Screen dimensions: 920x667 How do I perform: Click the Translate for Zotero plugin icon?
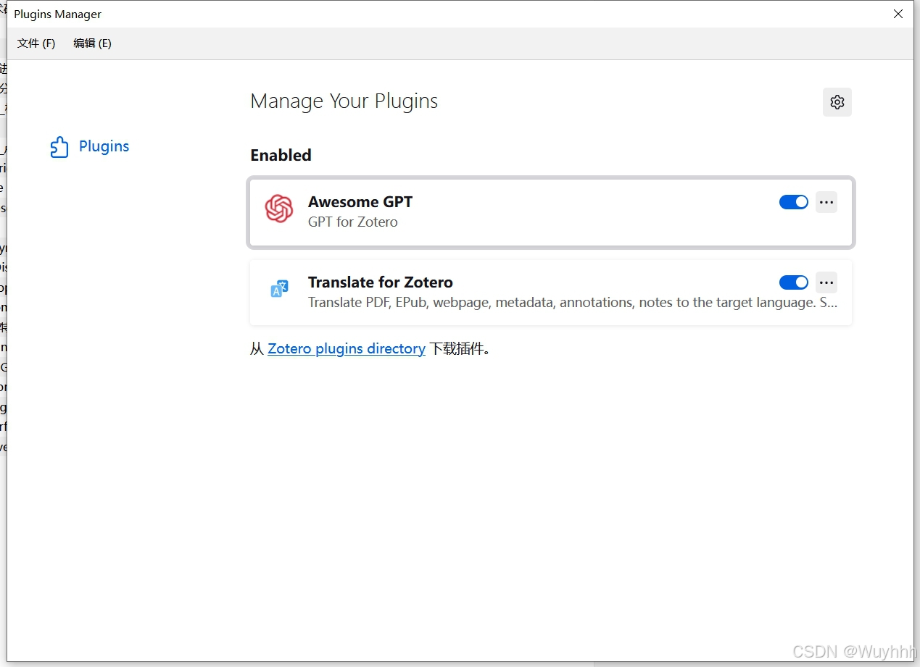[279, 289]
